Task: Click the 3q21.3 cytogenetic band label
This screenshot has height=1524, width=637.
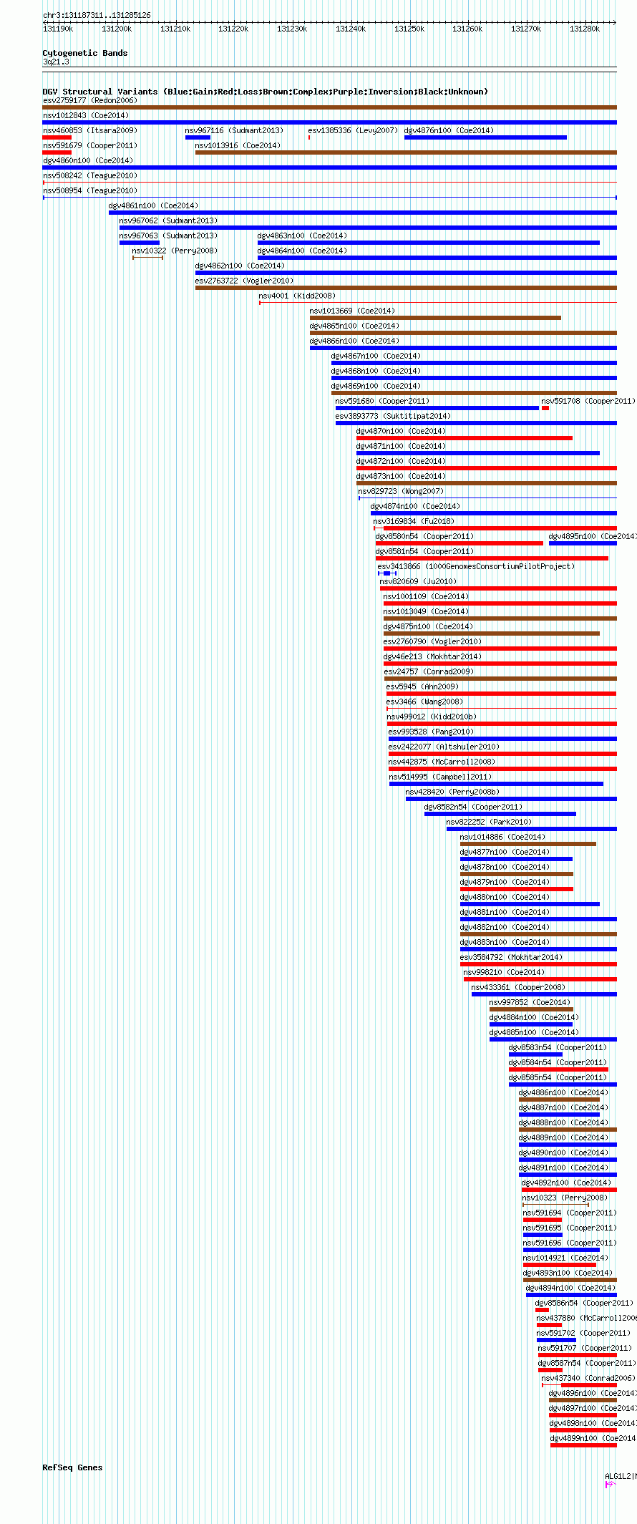Action: (56, 62)
